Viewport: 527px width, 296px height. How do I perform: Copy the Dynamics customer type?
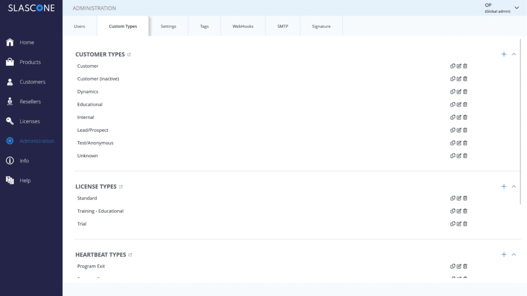[x=453, y=91]
